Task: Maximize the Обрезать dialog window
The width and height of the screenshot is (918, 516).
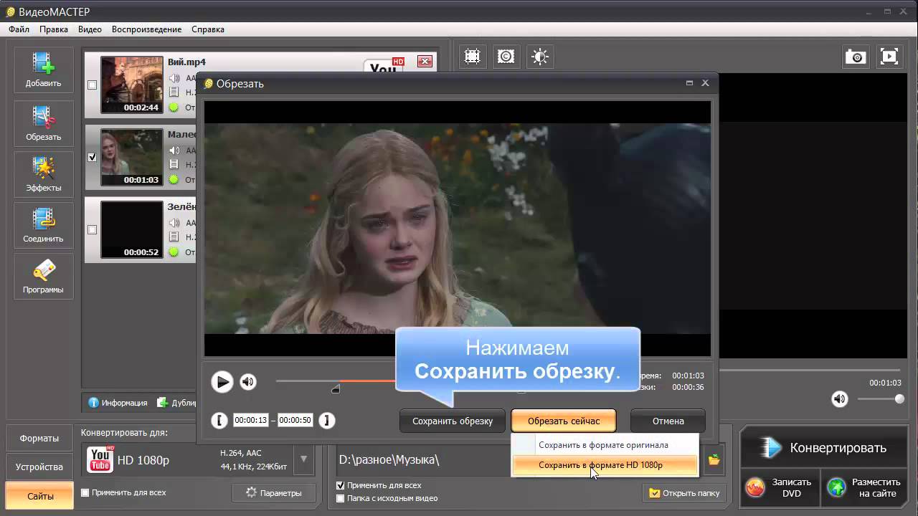Action: (x=689, y=83)
